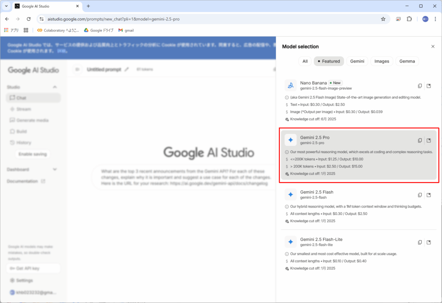
Task: Close the Model selection panel
Action: tap(433, 47)
